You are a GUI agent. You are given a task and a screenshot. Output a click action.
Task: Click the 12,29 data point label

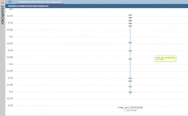130,92
